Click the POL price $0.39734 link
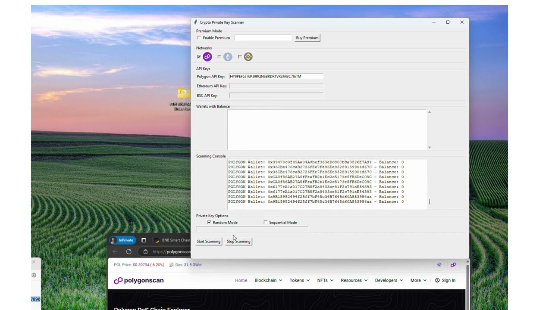Image resolution: width=552 pixels, height=310 pixels. pyautogui.click(x=148, y=265)
